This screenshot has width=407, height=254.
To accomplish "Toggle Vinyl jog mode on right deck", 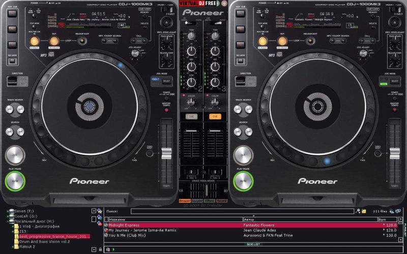I will 383,81.
